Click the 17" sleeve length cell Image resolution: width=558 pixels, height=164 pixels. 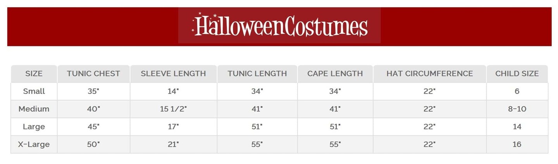[173, 127]
